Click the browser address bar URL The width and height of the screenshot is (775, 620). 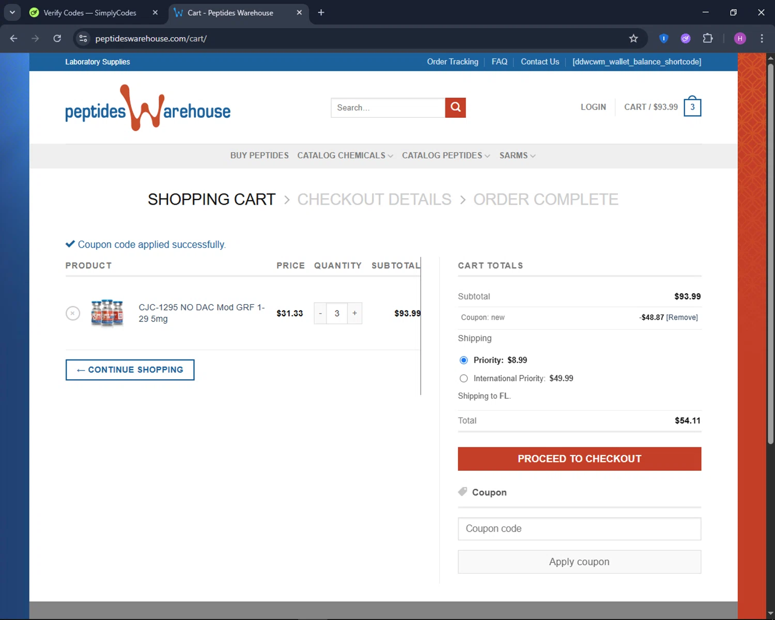[151, 39]
